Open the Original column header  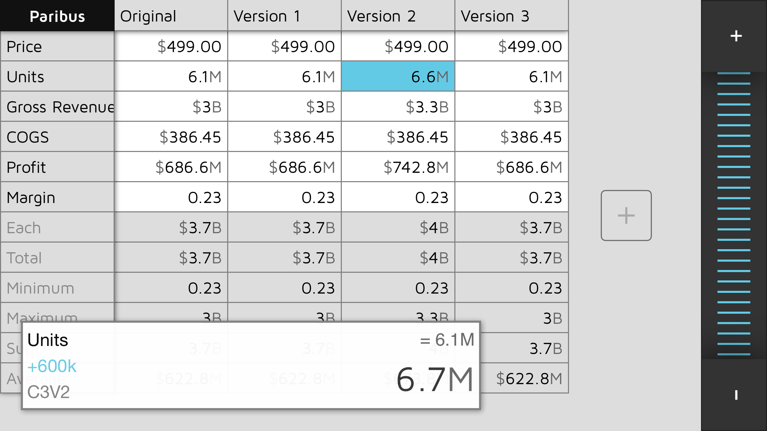click(x=171, y=16)
